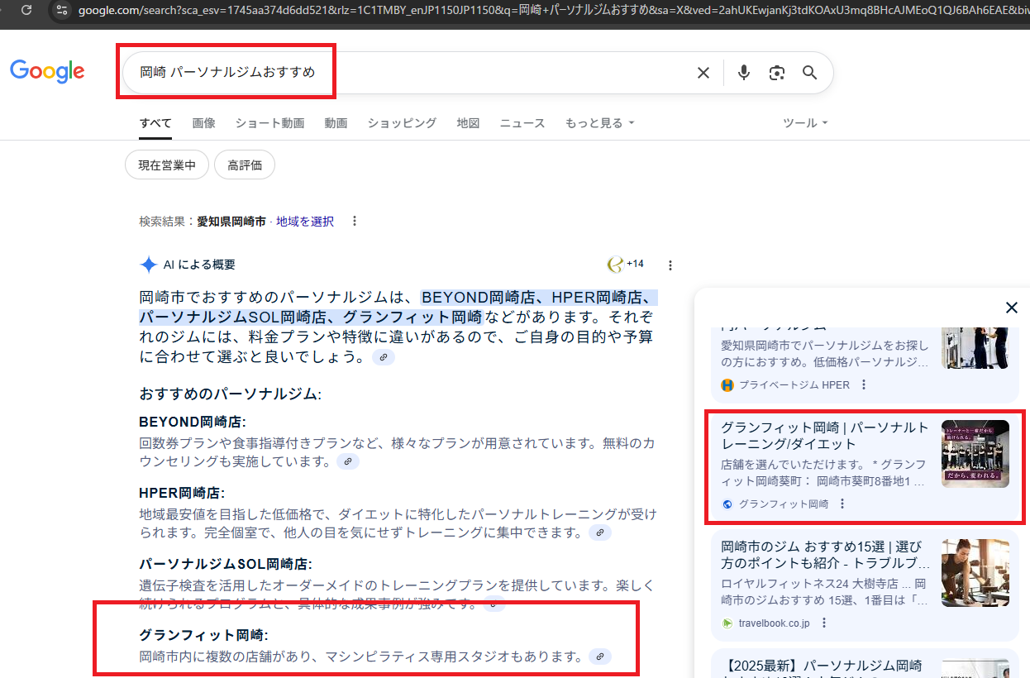Switch to the 地図 tab
The height and width of the screenshot is (678, 1030).
pyautogui.click(x=468, y=123)
